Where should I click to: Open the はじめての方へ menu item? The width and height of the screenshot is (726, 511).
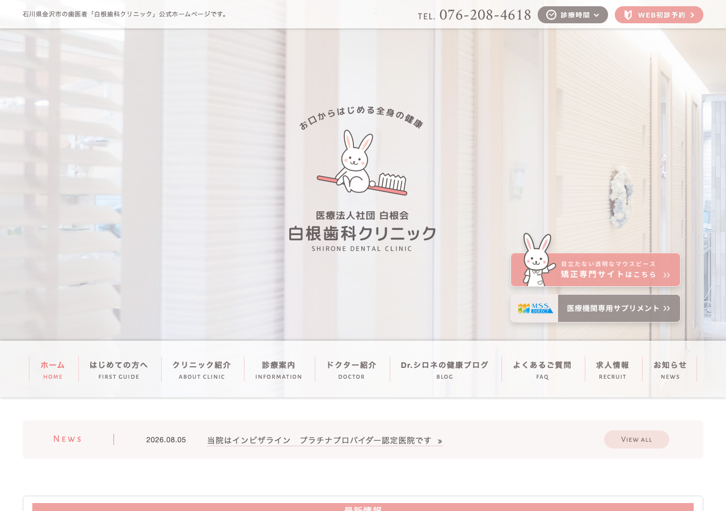click(119, 369)
